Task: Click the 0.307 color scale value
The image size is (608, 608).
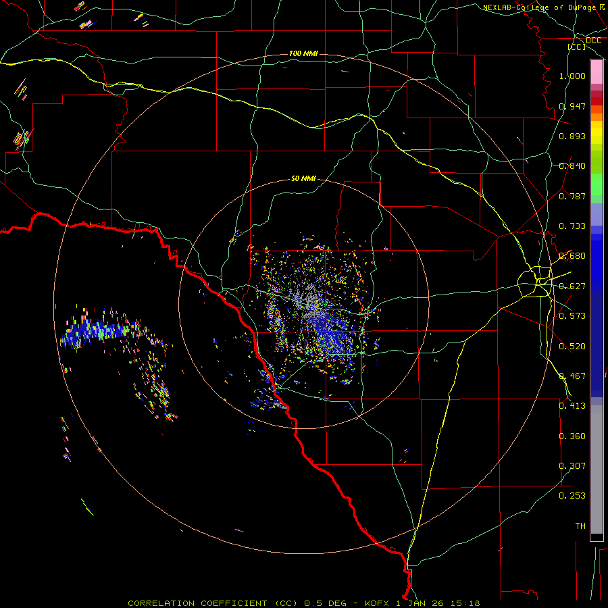Action: [572, 466]
